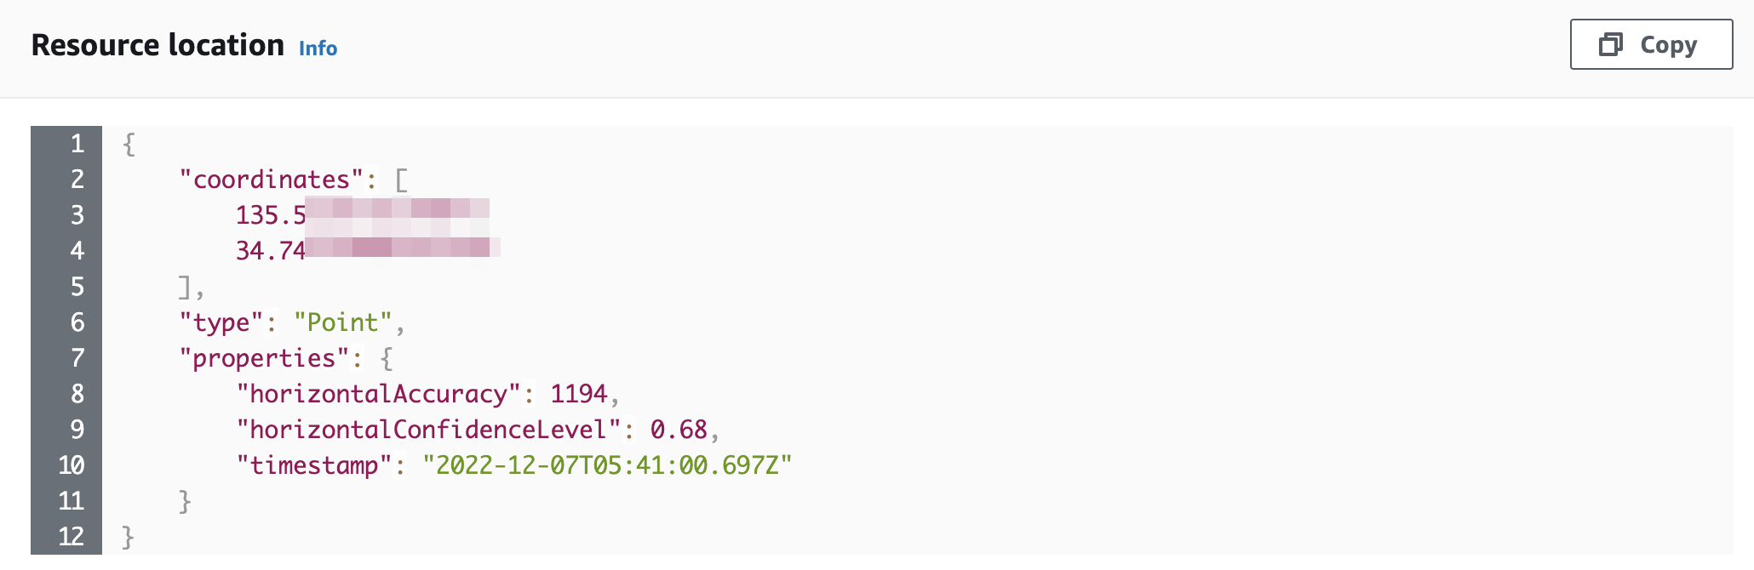This screenshot has width=1754, height=570.
Task: Click the Point value on the type line
Action: click(345, 322)
